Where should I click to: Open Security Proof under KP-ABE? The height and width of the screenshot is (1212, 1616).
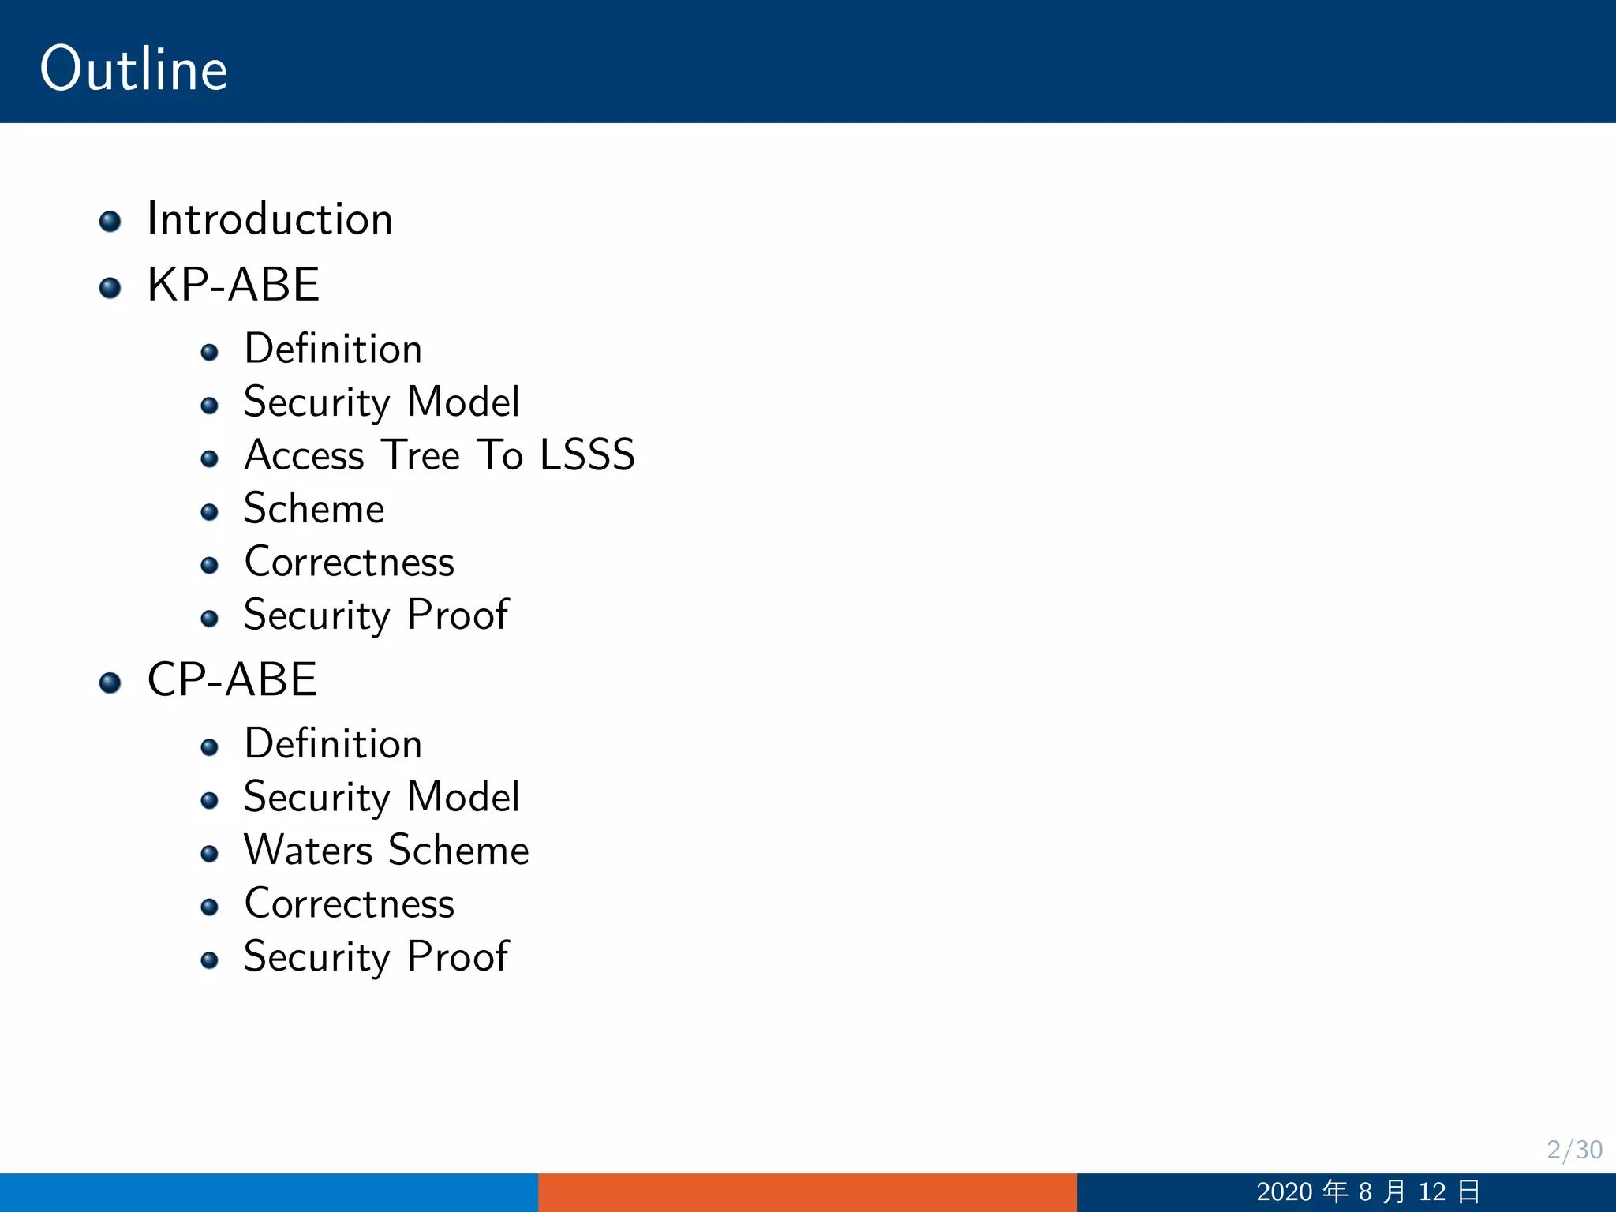pyautogui.click(x=376, y=615)
